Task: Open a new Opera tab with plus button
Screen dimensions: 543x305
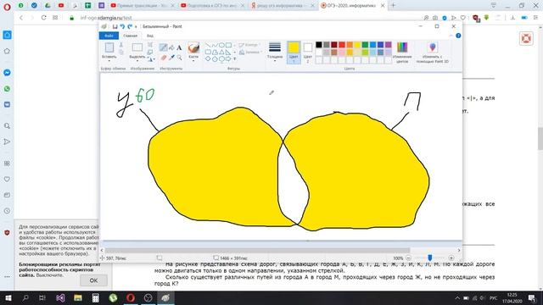Action: point(393,6)
